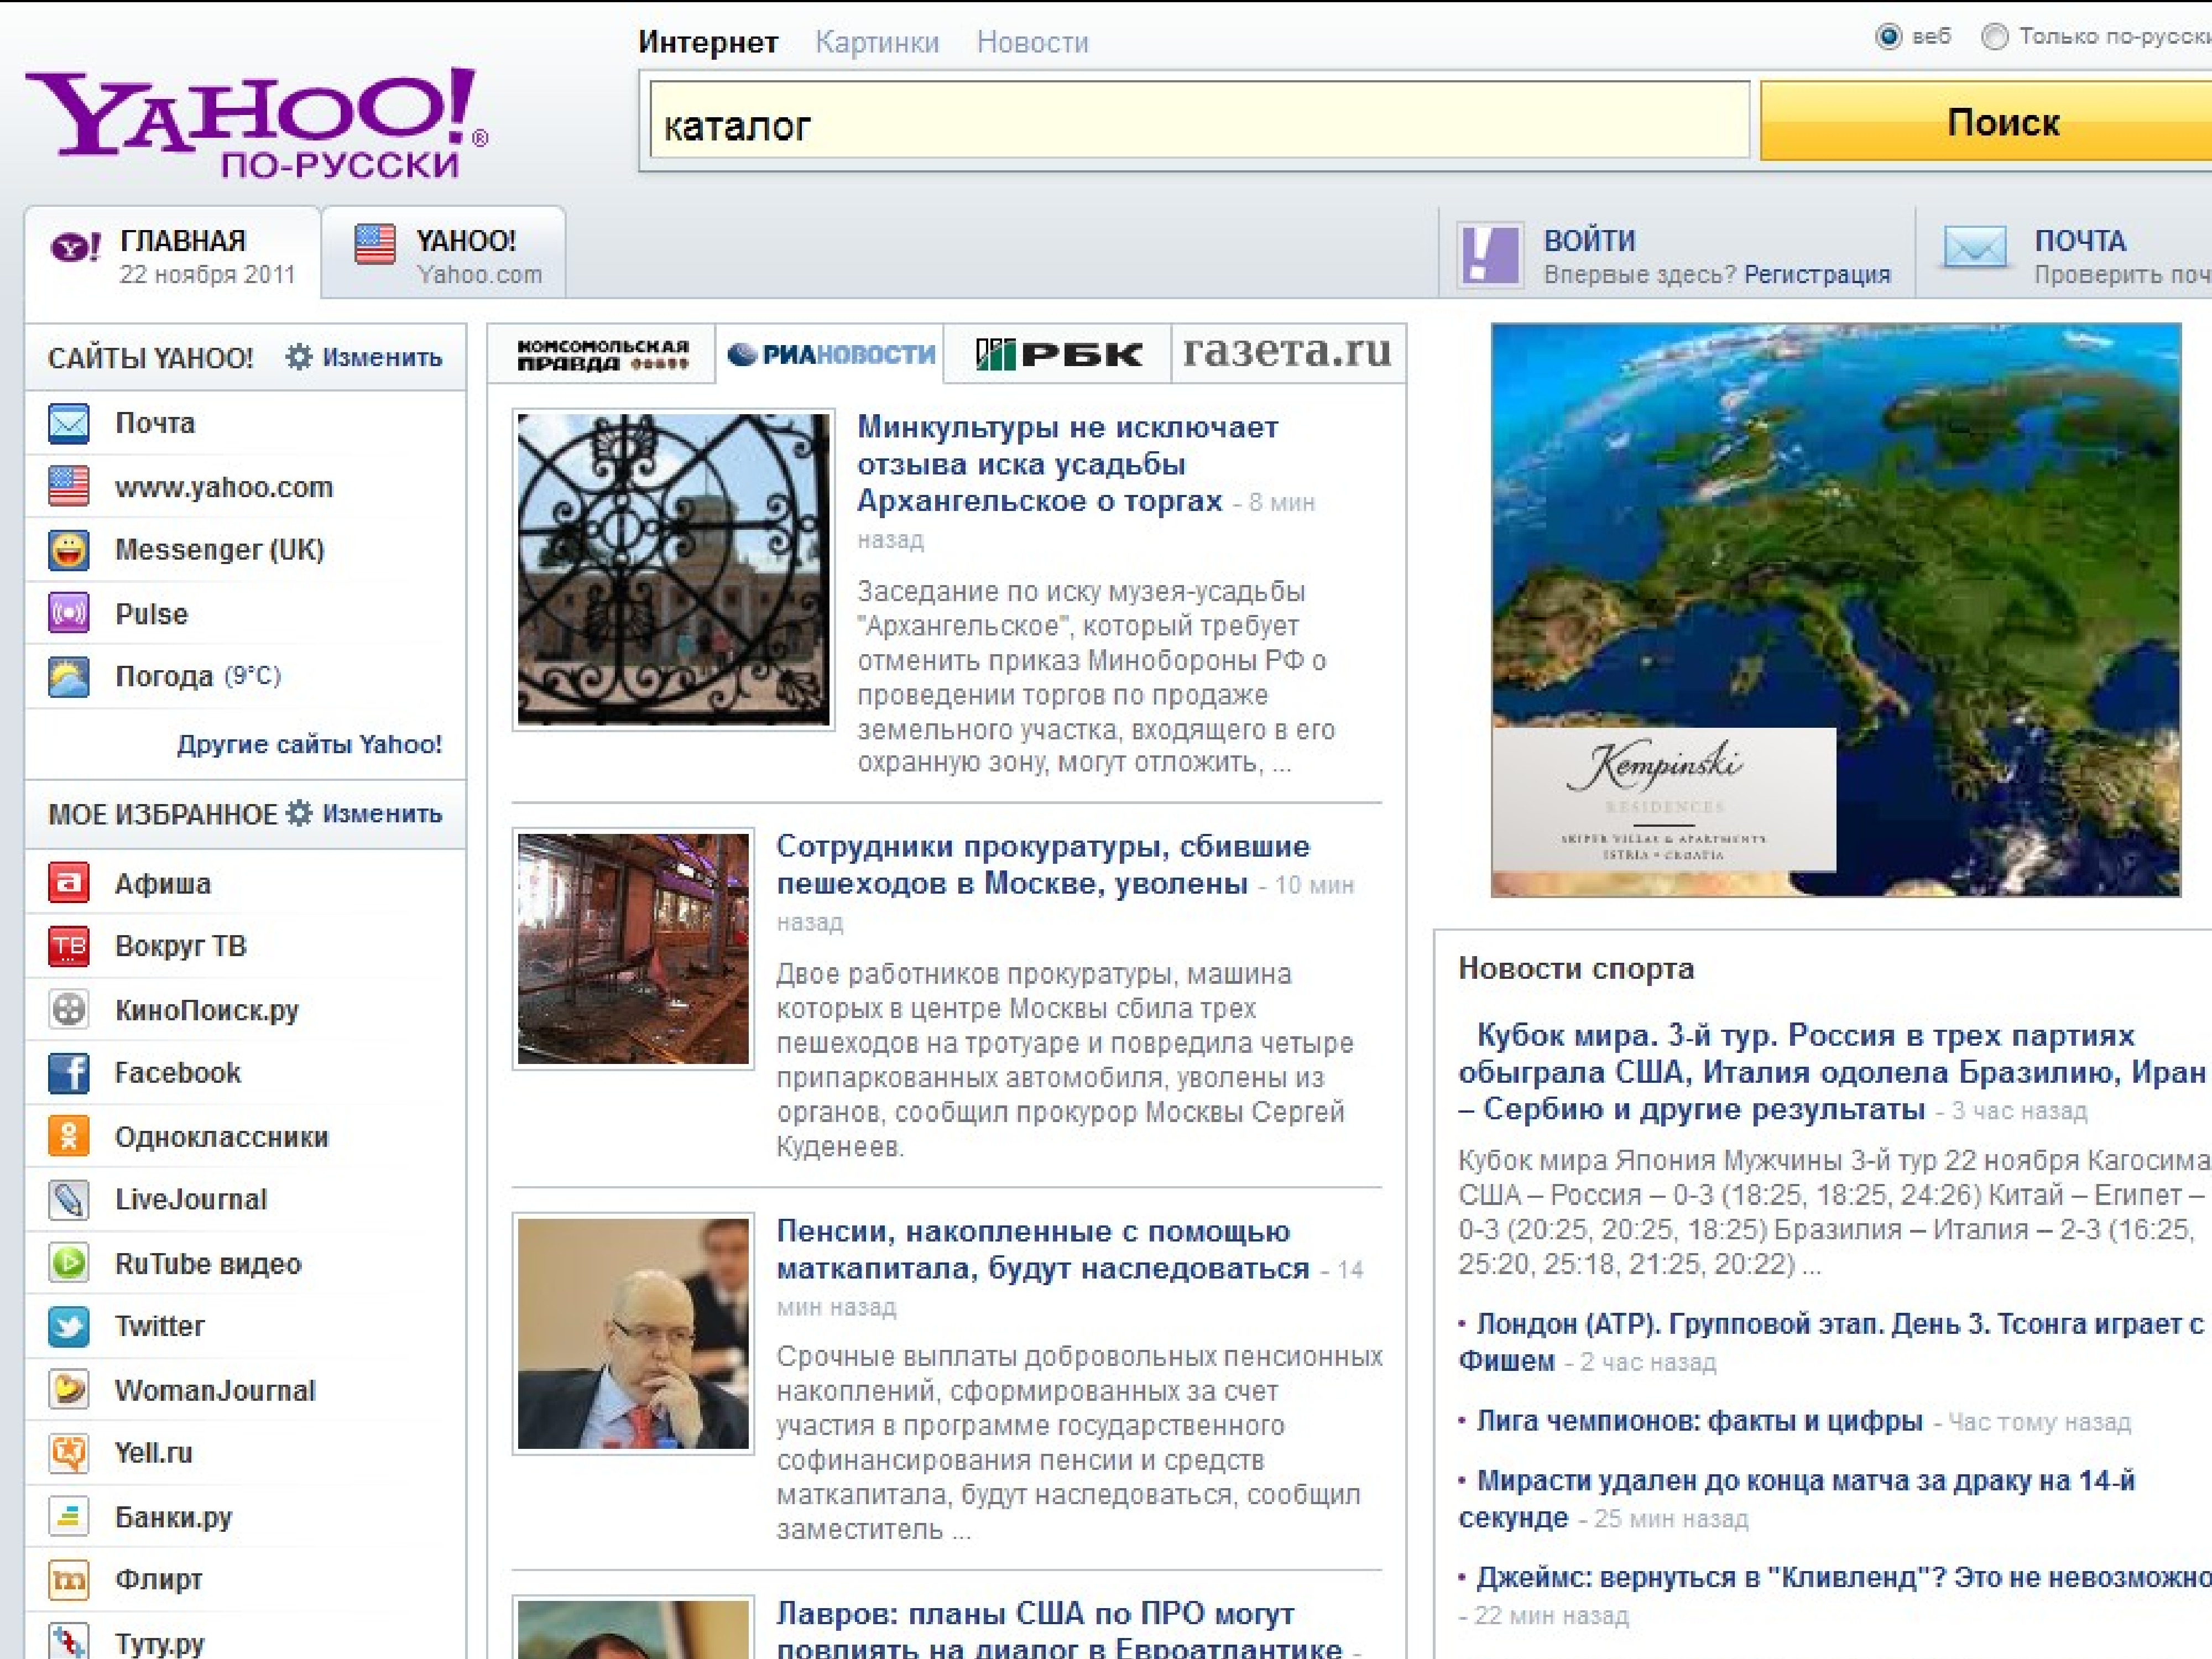Switch to the Новости search tab
The image size is (2212, 1659).
[x=1032, y=42]
